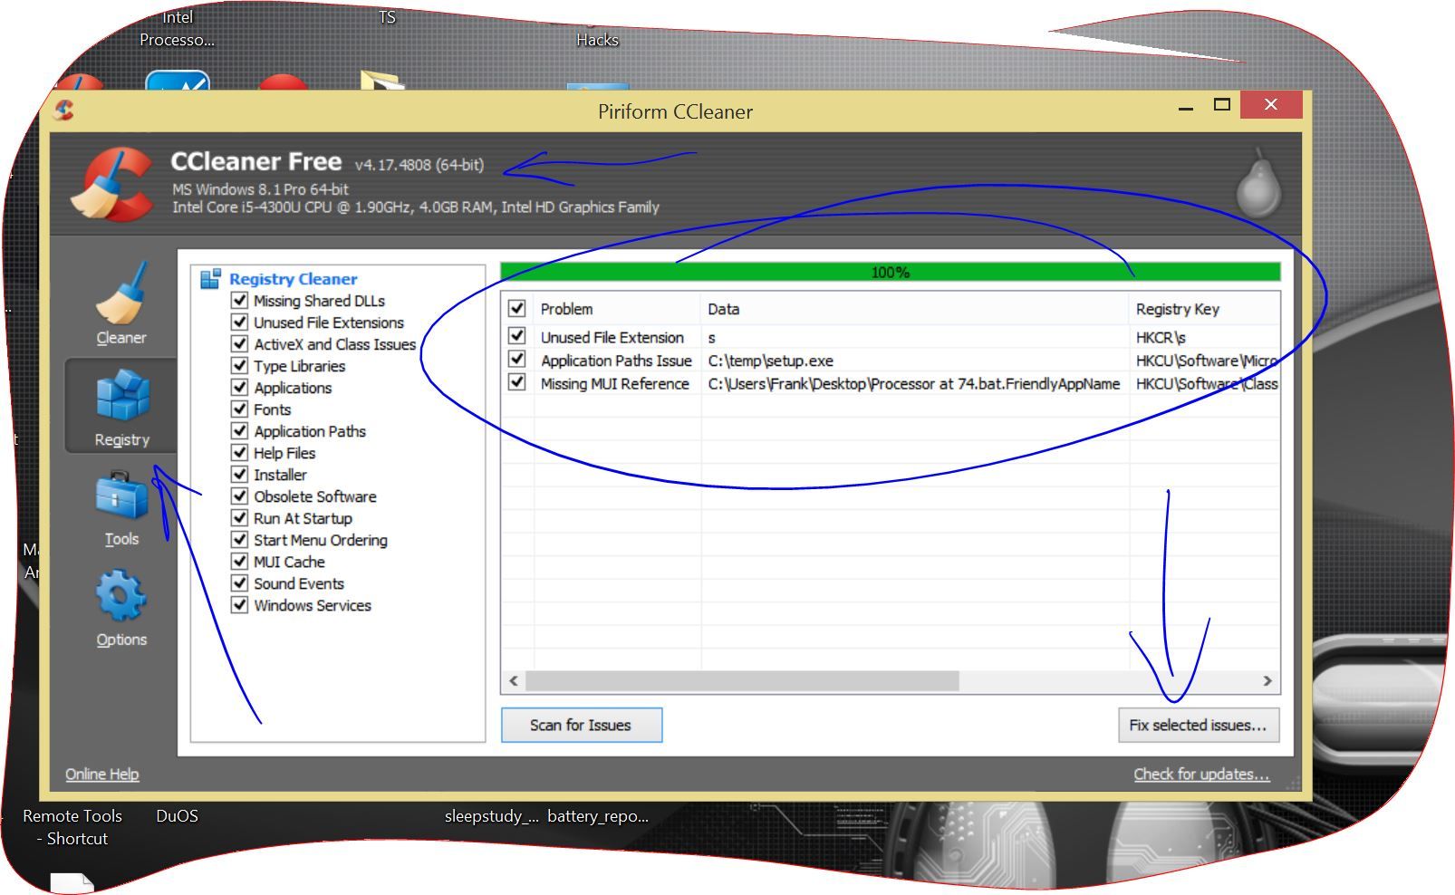Toggle Help Files checkbox
This screenshot has width=1455, height=895.
239,452
